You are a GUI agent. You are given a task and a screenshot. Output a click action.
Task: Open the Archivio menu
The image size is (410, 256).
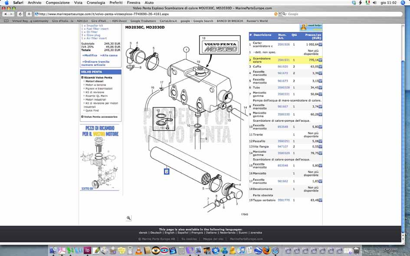(x=35, y=3)
